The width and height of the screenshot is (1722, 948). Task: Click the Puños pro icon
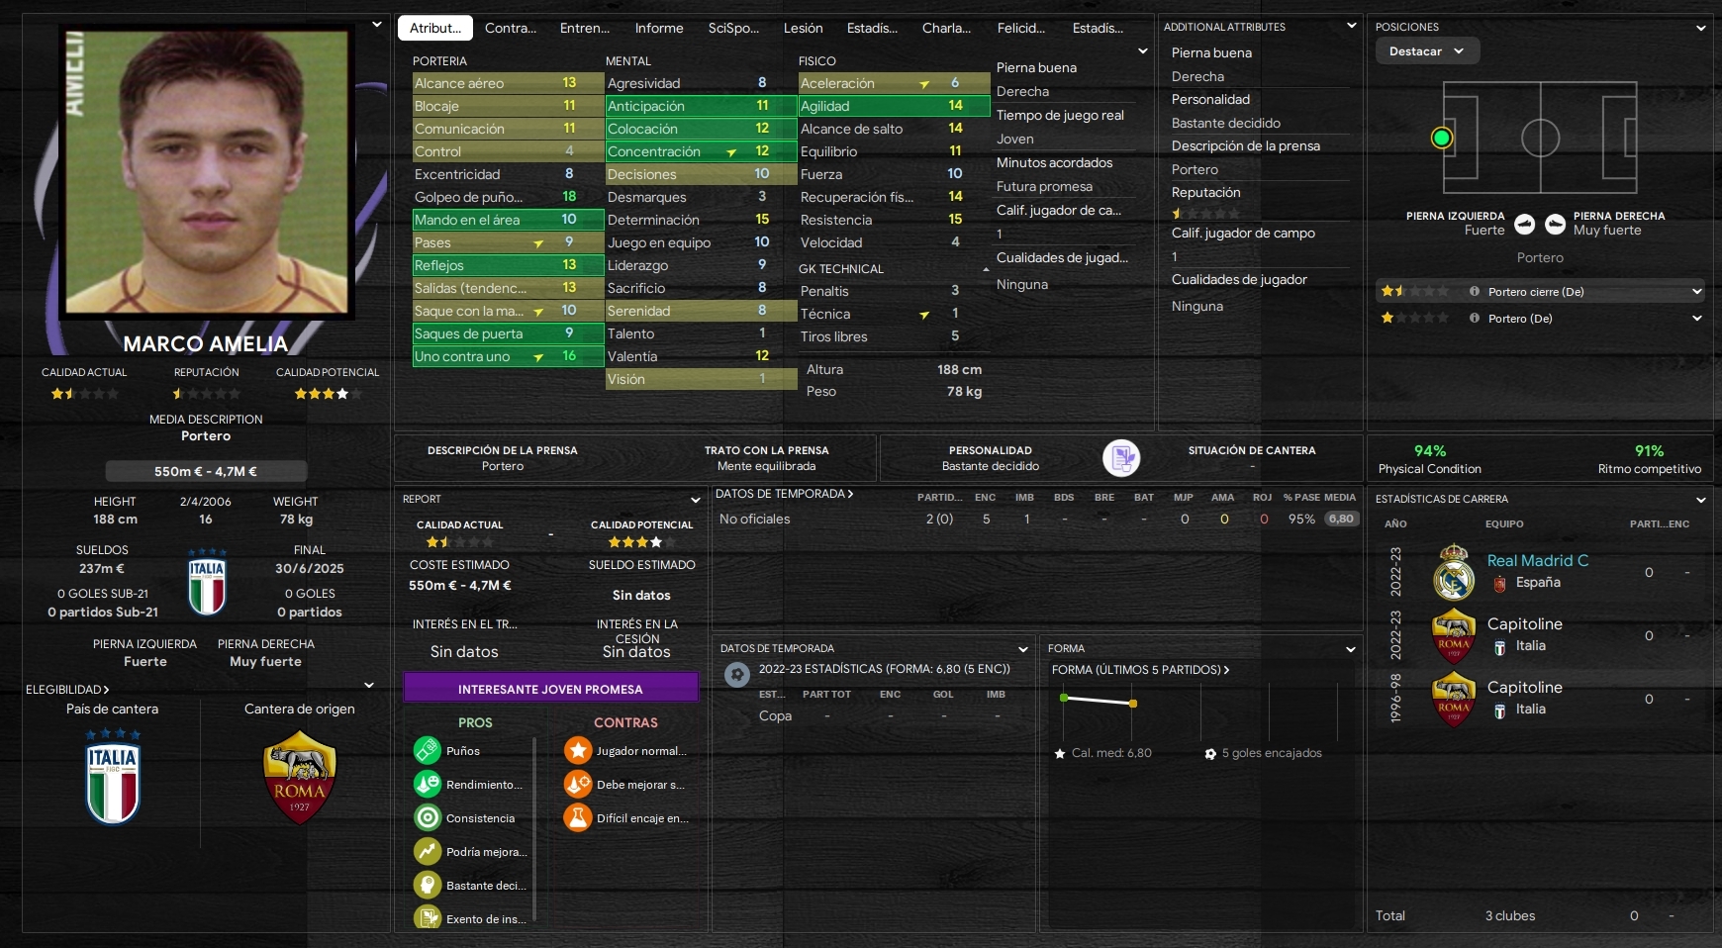pyautogui.click(x=428, y=750)
